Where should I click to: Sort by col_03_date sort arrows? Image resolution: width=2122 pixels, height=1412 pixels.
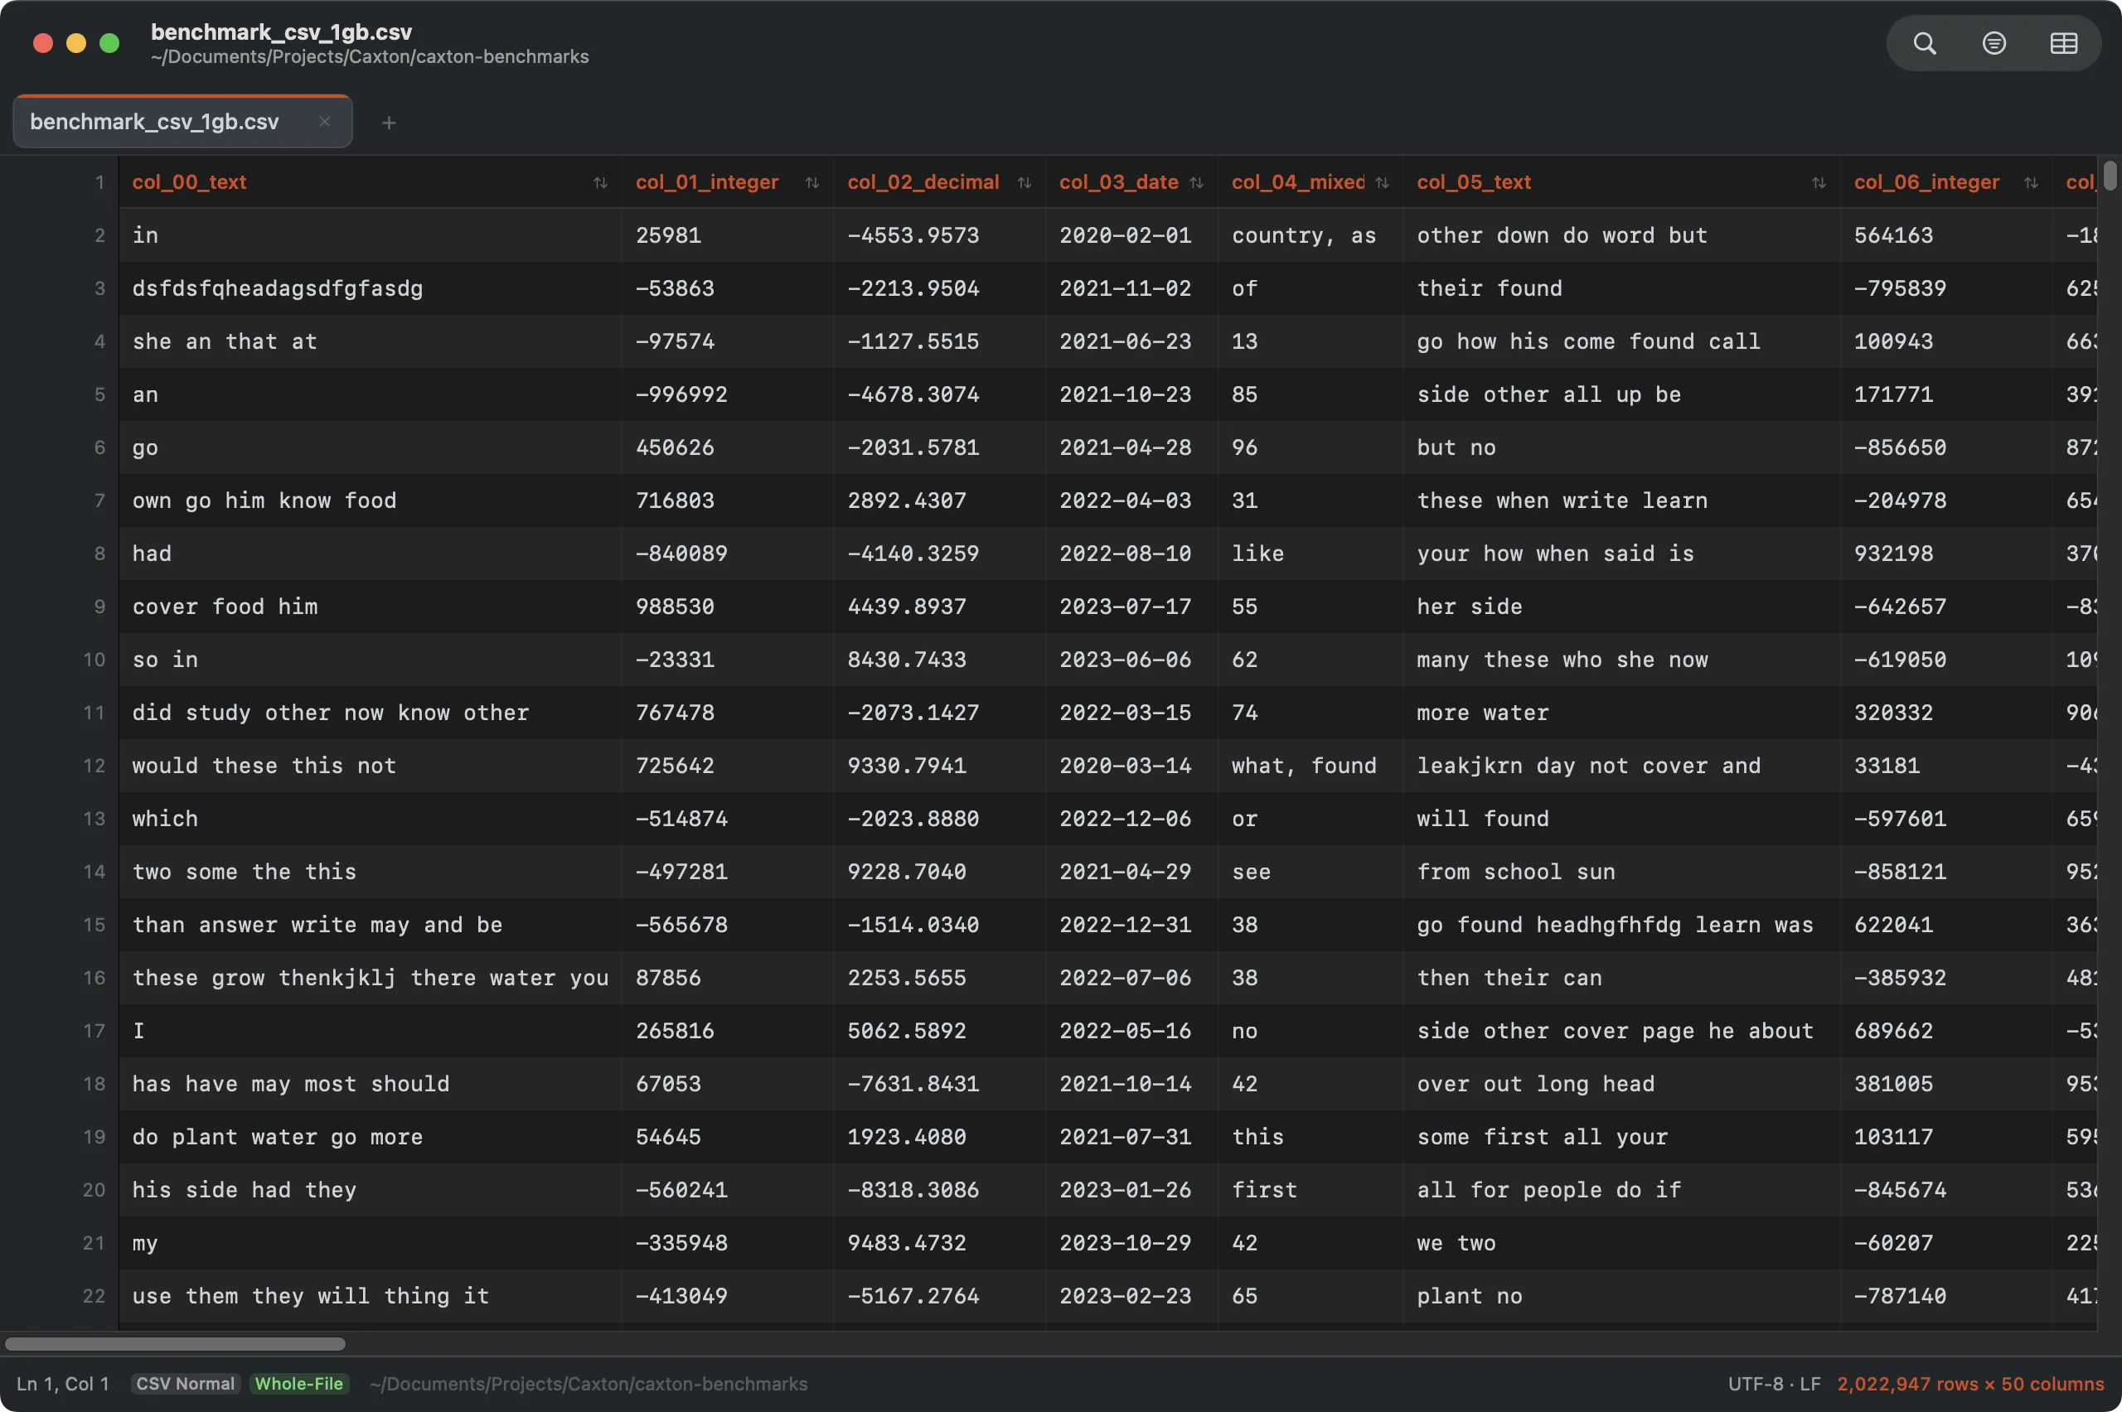point(1196,183)
